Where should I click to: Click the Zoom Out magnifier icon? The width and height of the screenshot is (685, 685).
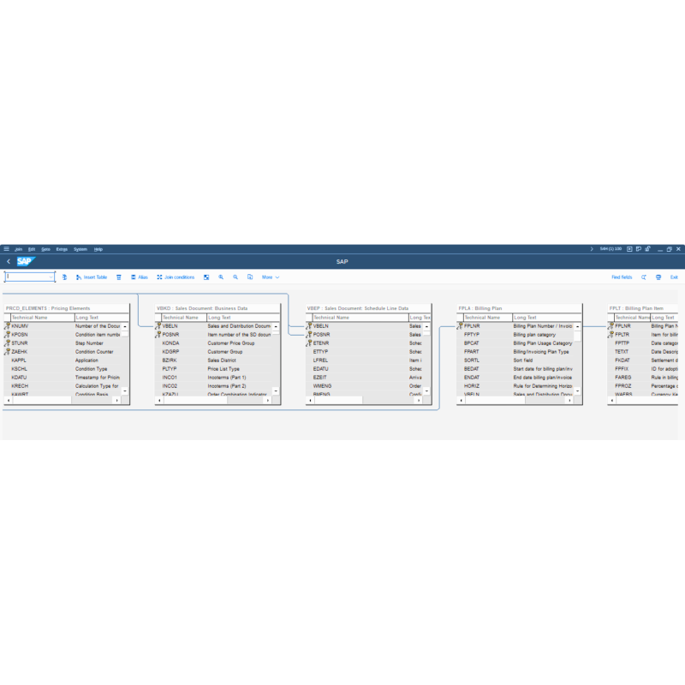[235, 277]
